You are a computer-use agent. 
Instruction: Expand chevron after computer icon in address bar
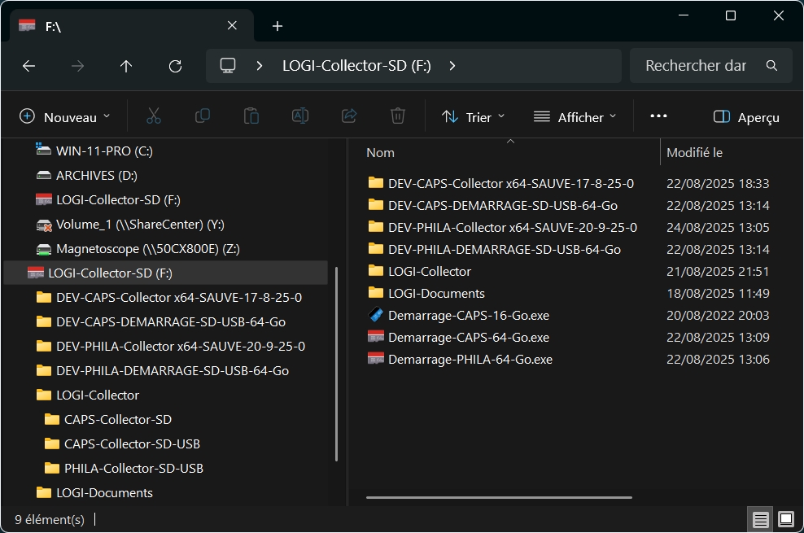pyautogui.click(x=260, y=66)
